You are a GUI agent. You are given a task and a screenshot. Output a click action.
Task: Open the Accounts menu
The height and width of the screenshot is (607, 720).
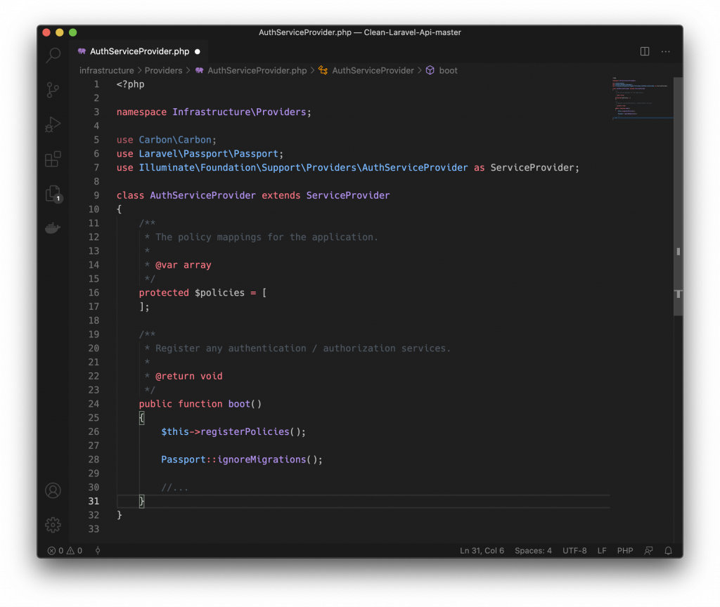pyautogui.click(x=53, y=490)
